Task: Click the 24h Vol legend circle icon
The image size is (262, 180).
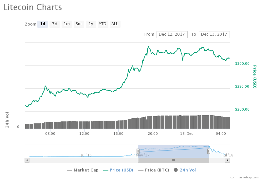Action: (x=176, y=170)
